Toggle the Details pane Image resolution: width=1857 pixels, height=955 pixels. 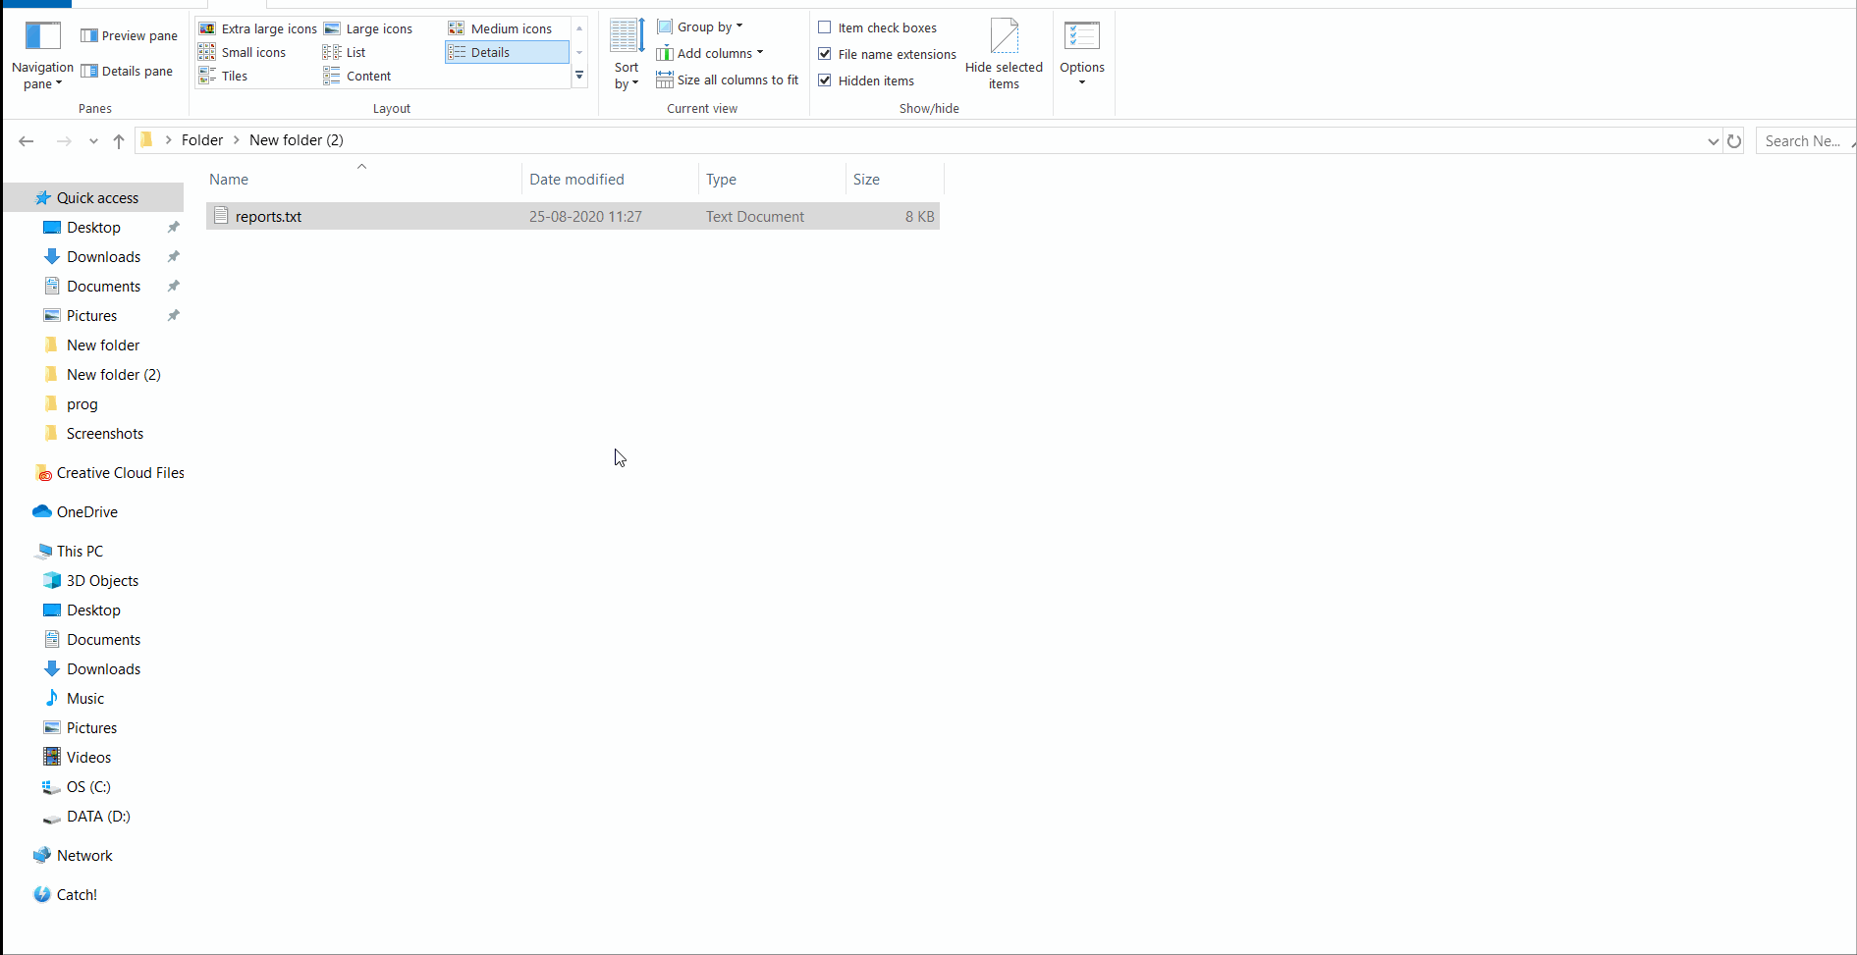(x=127, y=72)
